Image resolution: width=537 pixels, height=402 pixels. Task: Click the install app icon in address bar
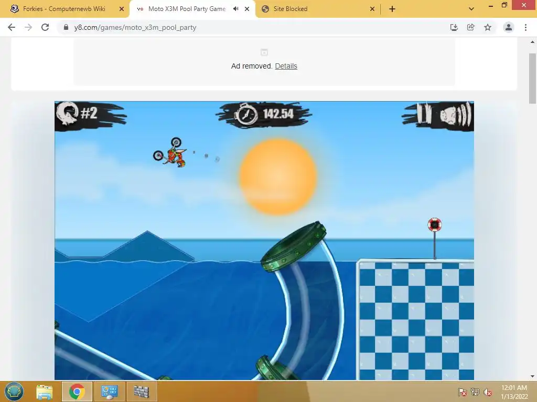454,27
